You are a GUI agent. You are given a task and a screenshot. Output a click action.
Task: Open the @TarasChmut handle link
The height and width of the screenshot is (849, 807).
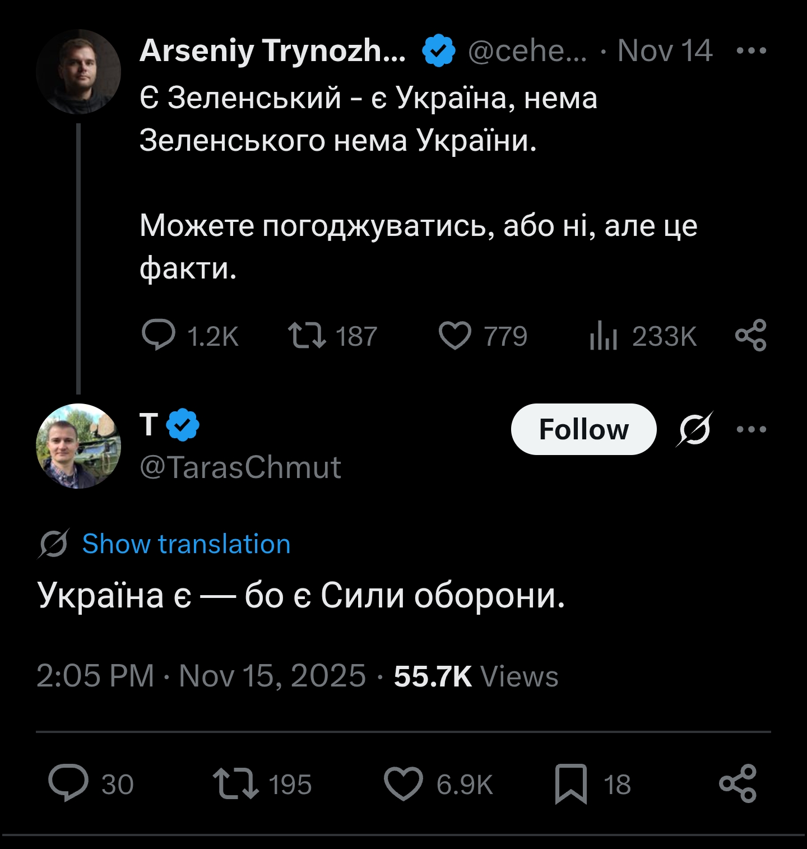pos(240,467)
